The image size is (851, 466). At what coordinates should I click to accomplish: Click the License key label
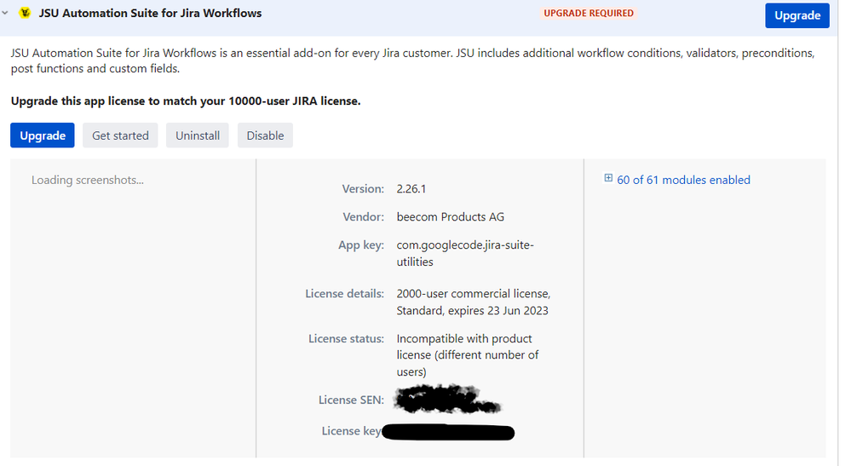click(x=352, y=431)
